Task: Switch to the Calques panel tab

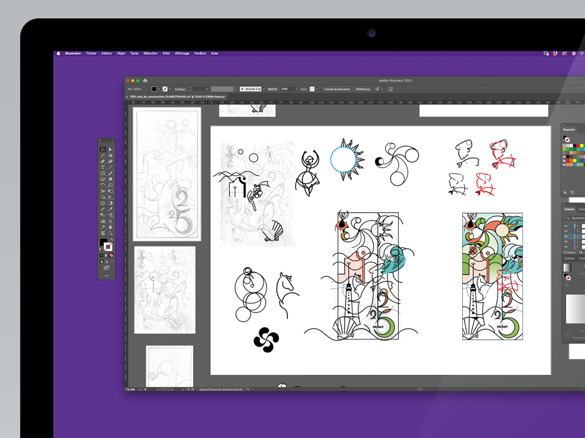Action: pyautogui.click(x=570, y=209)
